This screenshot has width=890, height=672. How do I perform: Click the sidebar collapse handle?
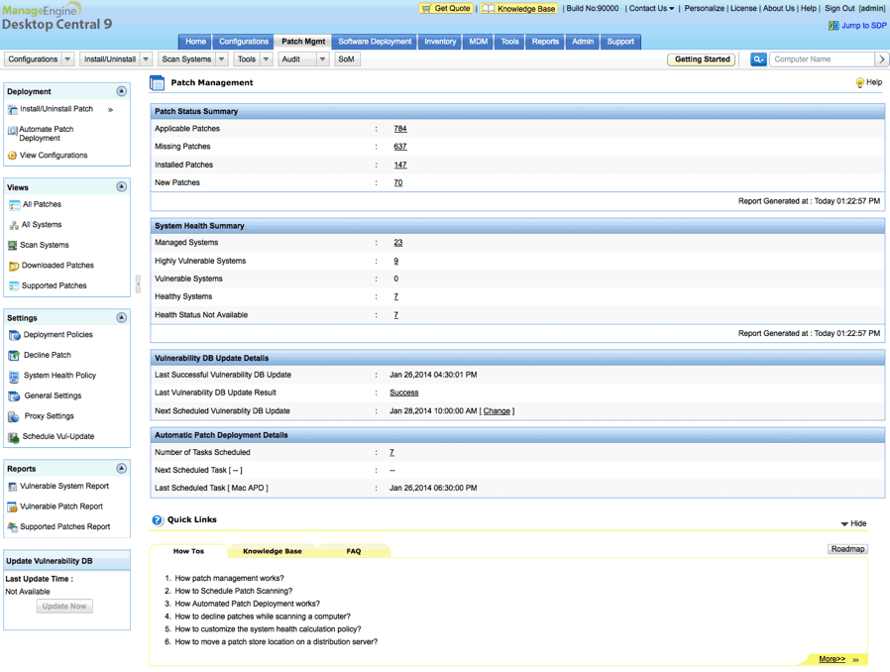[138, 283]
